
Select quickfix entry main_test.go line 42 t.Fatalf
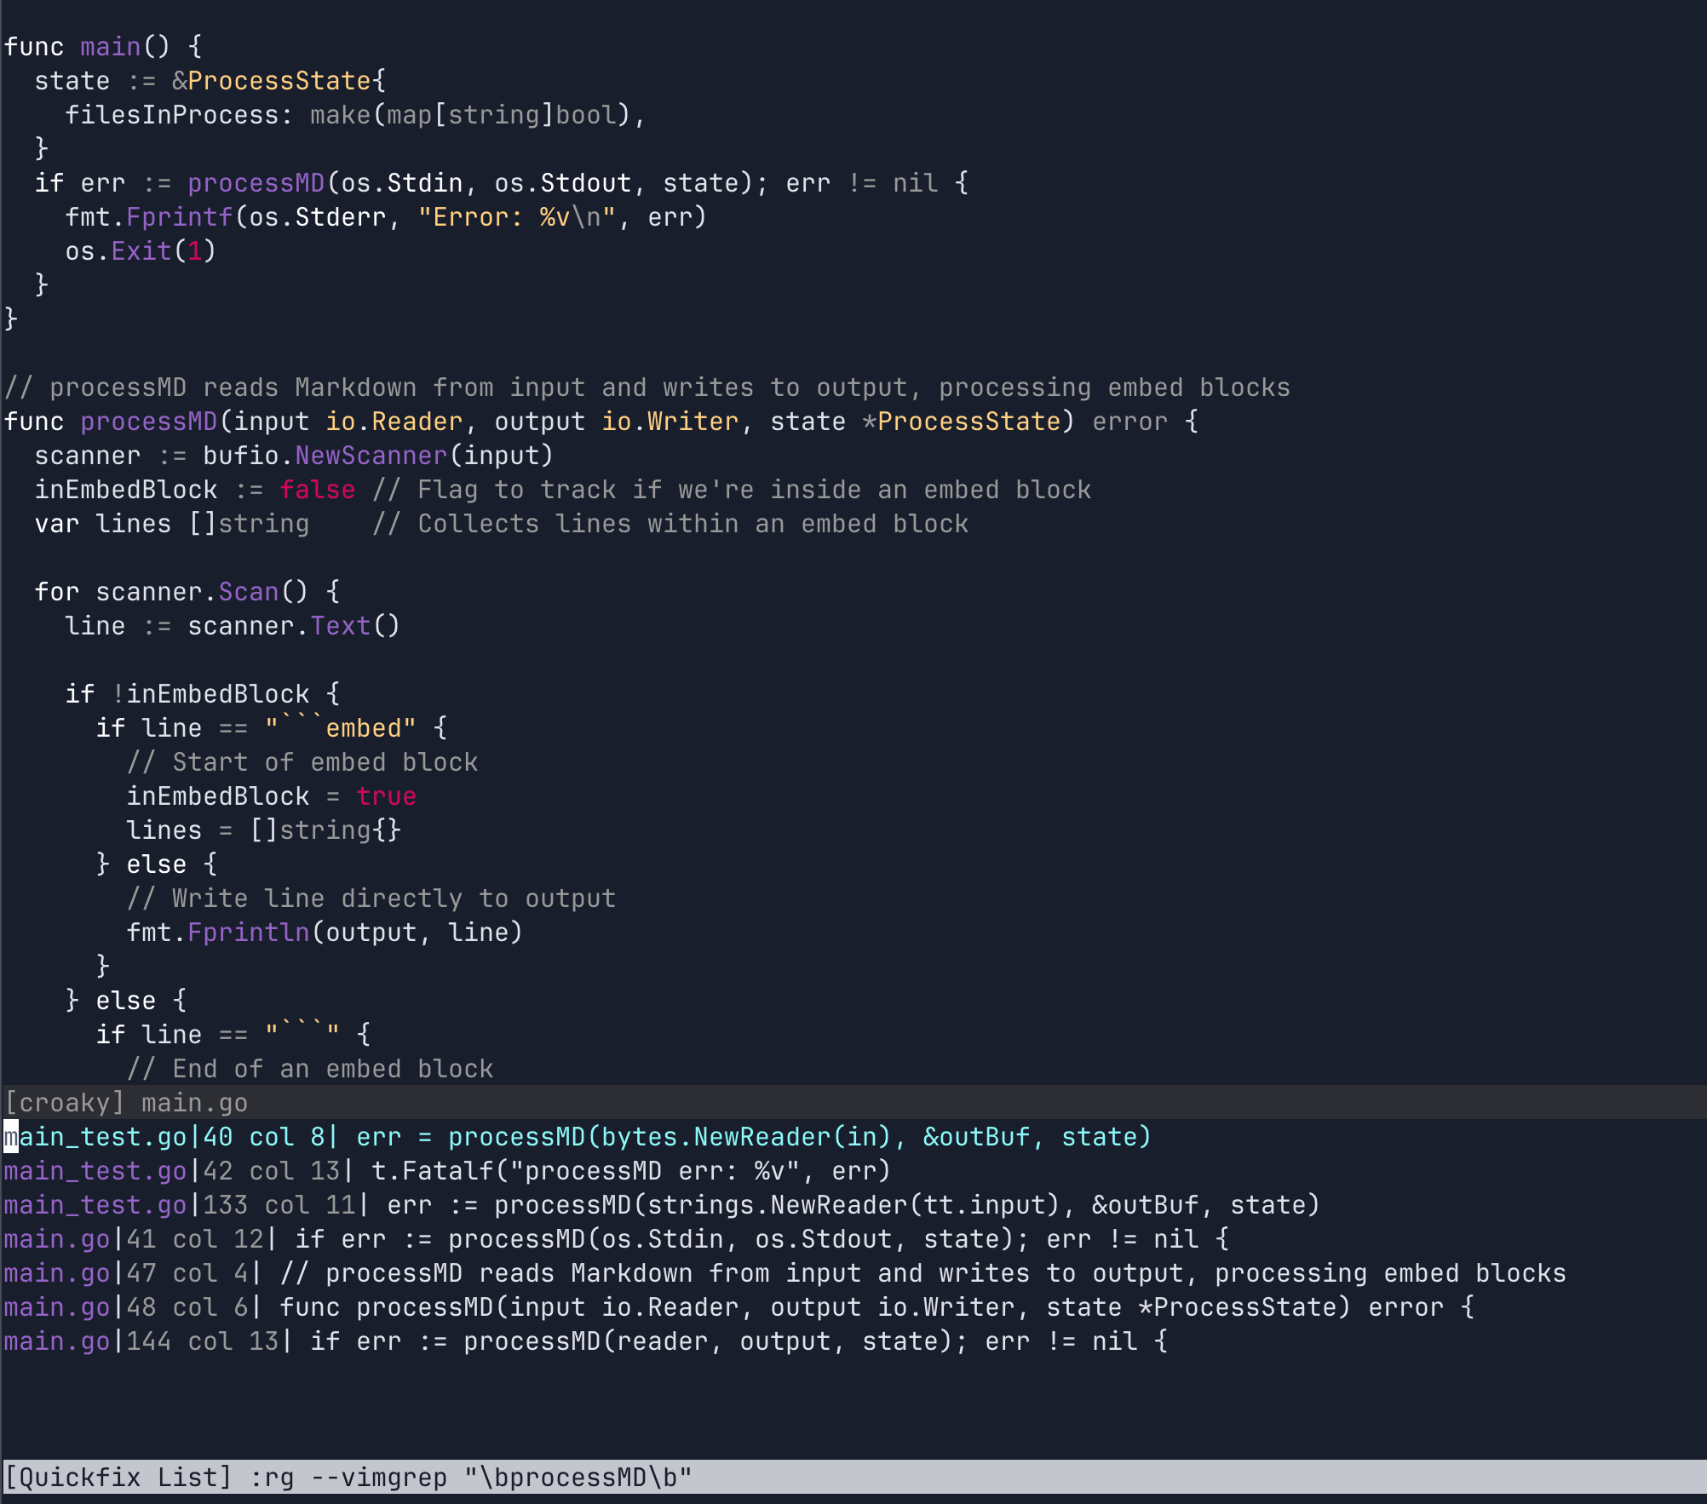pyautogui.click(x=447, y=1171)
